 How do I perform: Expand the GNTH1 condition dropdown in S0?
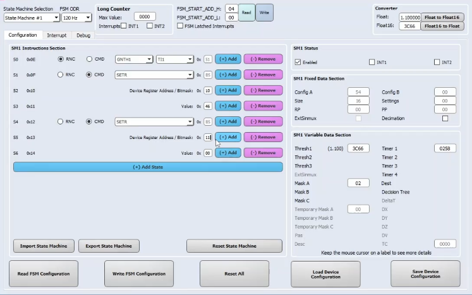tap(134, 59)
